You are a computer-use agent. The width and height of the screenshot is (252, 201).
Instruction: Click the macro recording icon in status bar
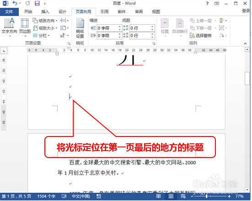(x=98, y=196)
